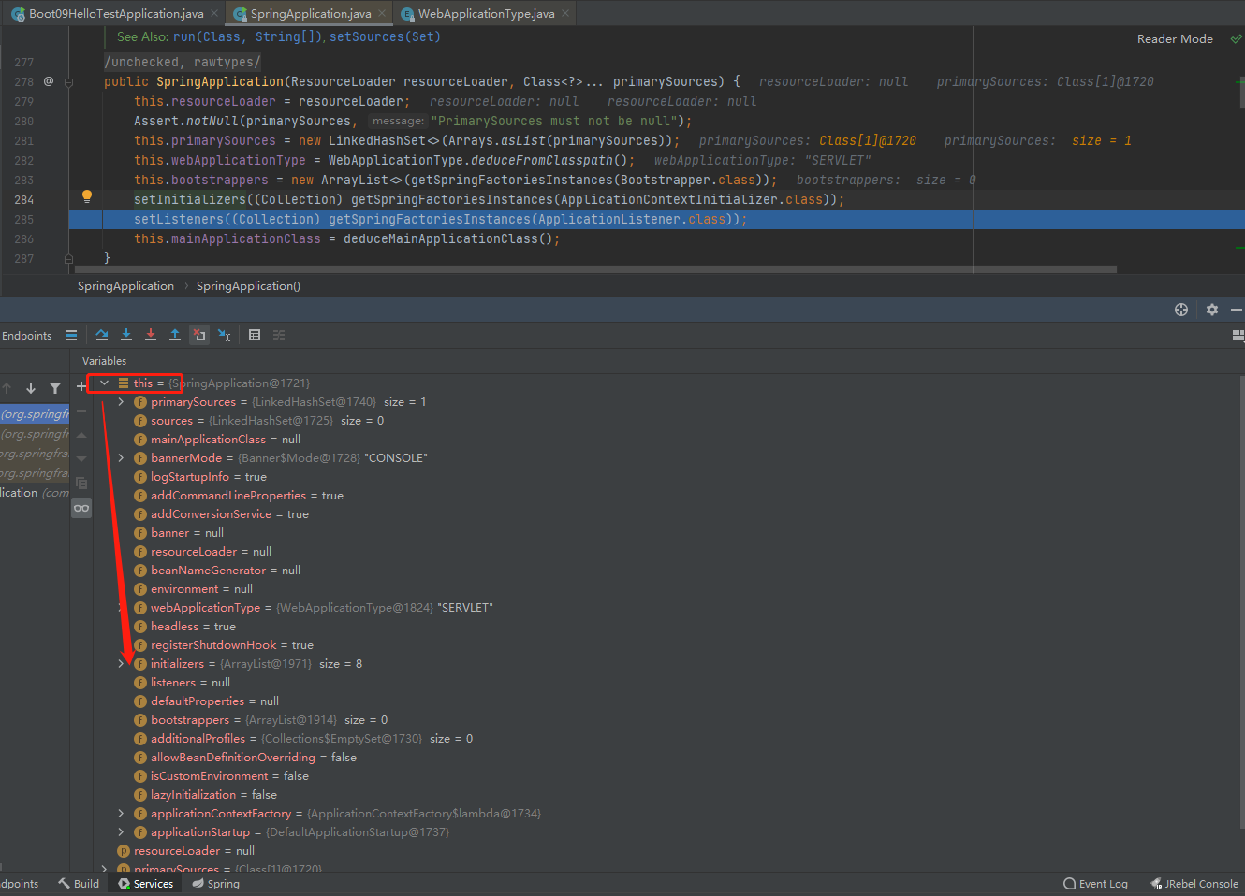Click the gutter marker on line 278

49,81
